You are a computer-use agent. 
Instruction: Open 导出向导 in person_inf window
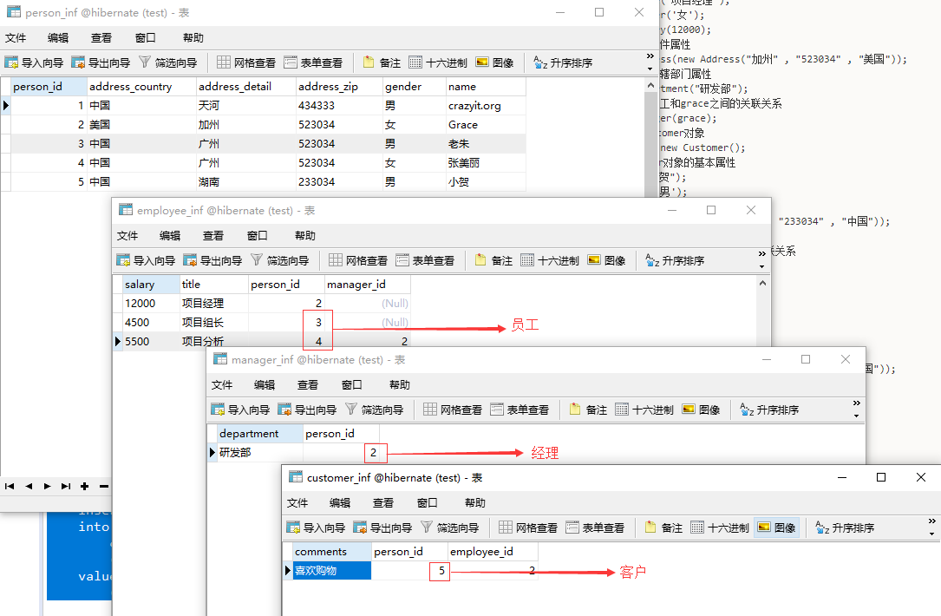101,62
